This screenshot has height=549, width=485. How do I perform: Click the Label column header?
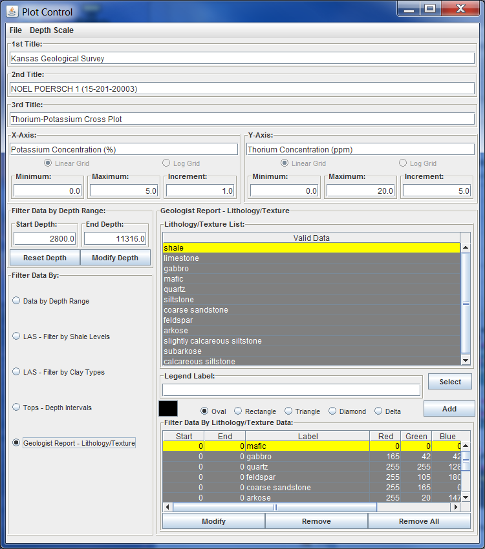(x=308, y=436)
